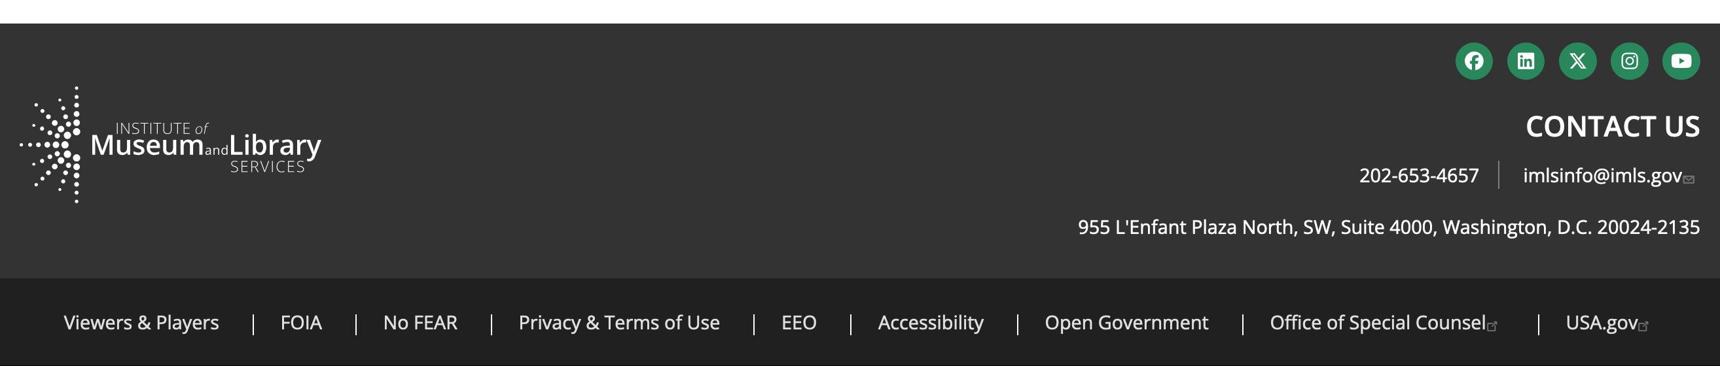Image resolution: width=1720 pixels, height=366 pixels.
Task: Open the YouTube channel icon
Action: coord(1681,61)
